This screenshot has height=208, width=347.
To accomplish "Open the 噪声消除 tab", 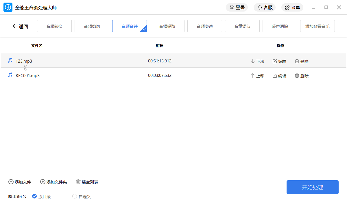I will [280, 26].
